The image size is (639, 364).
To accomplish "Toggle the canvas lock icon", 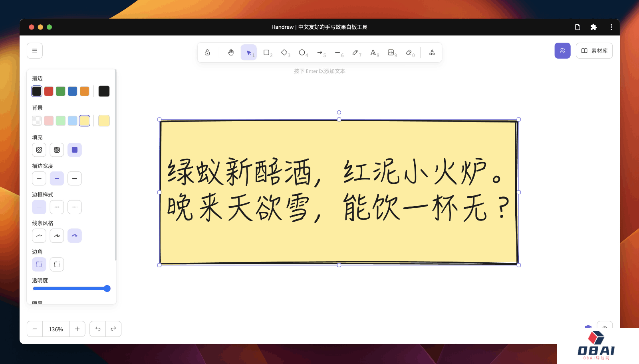I will (207, 53).
